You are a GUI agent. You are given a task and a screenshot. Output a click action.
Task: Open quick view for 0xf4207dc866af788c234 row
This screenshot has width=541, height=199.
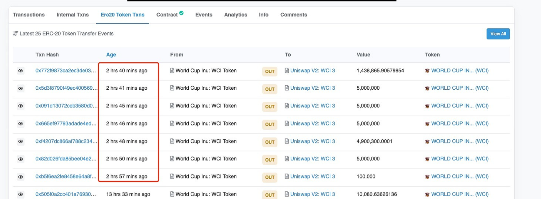click(x=21, y=141)
